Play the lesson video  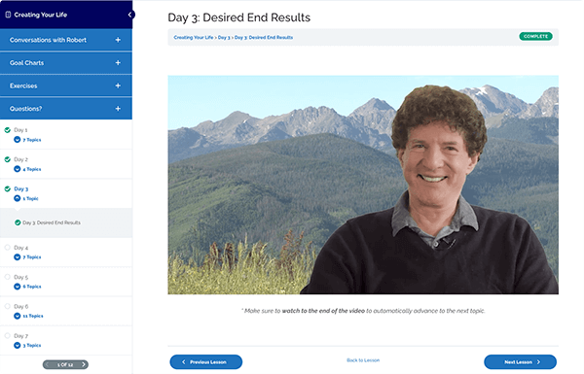tap(363, 185)
